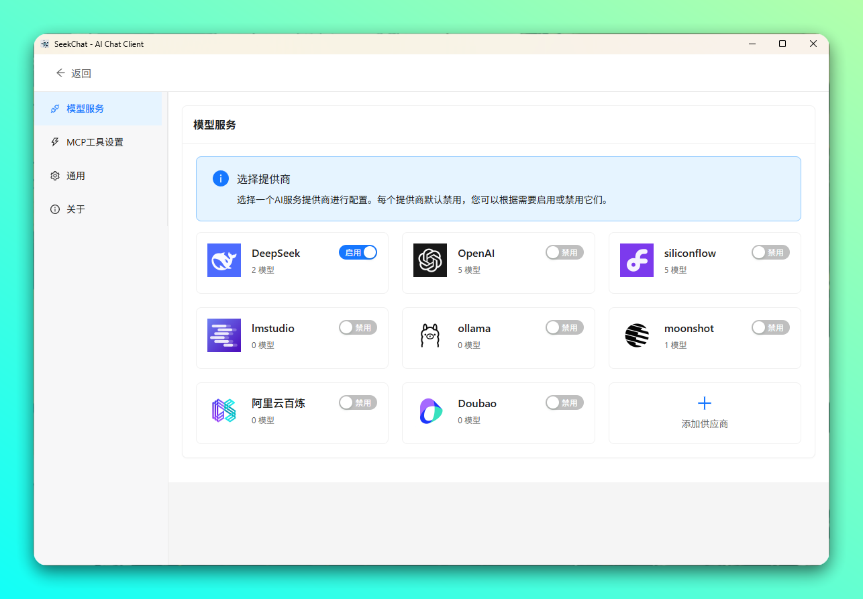Click the ollama llama logo
Image resolution: width=863 pixels, height=599 pixels.
click(430, 335)
